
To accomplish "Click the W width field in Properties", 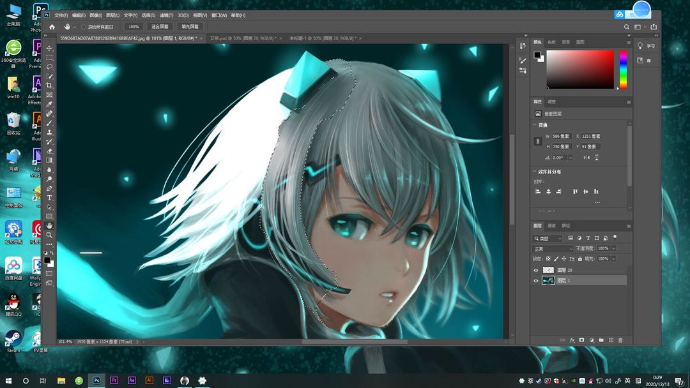I will pos(562,136).
